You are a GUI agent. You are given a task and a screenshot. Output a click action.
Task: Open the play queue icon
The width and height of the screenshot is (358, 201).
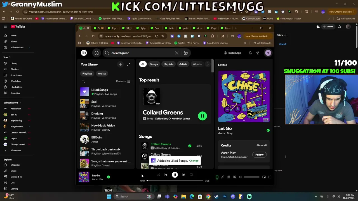point(229,177)
